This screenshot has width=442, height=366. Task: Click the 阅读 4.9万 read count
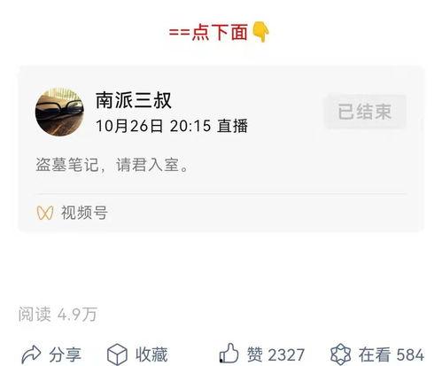(x=58, y=314)
